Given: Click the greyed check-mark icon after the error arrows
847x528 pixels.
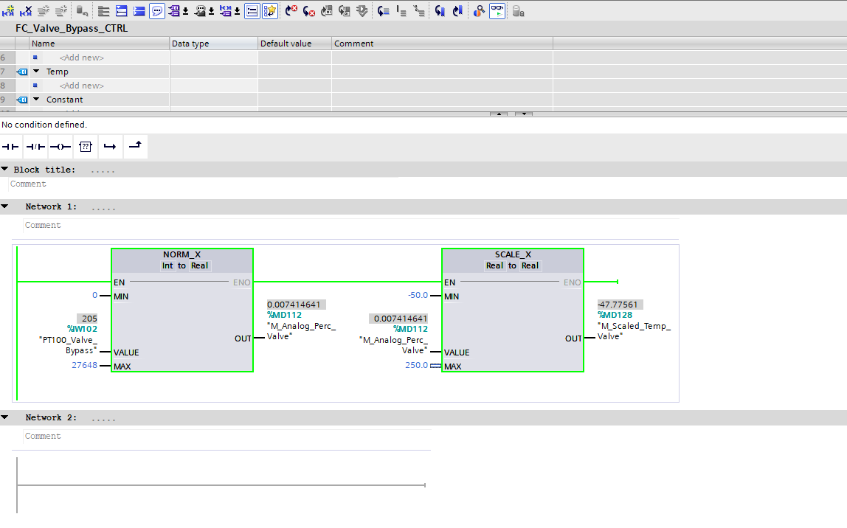Looking at the screenshot, I should pos(362,11).
